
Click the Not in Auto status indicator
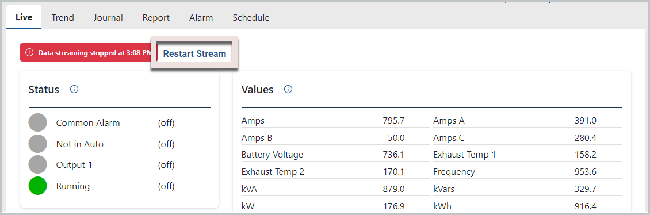pos(38,144)
